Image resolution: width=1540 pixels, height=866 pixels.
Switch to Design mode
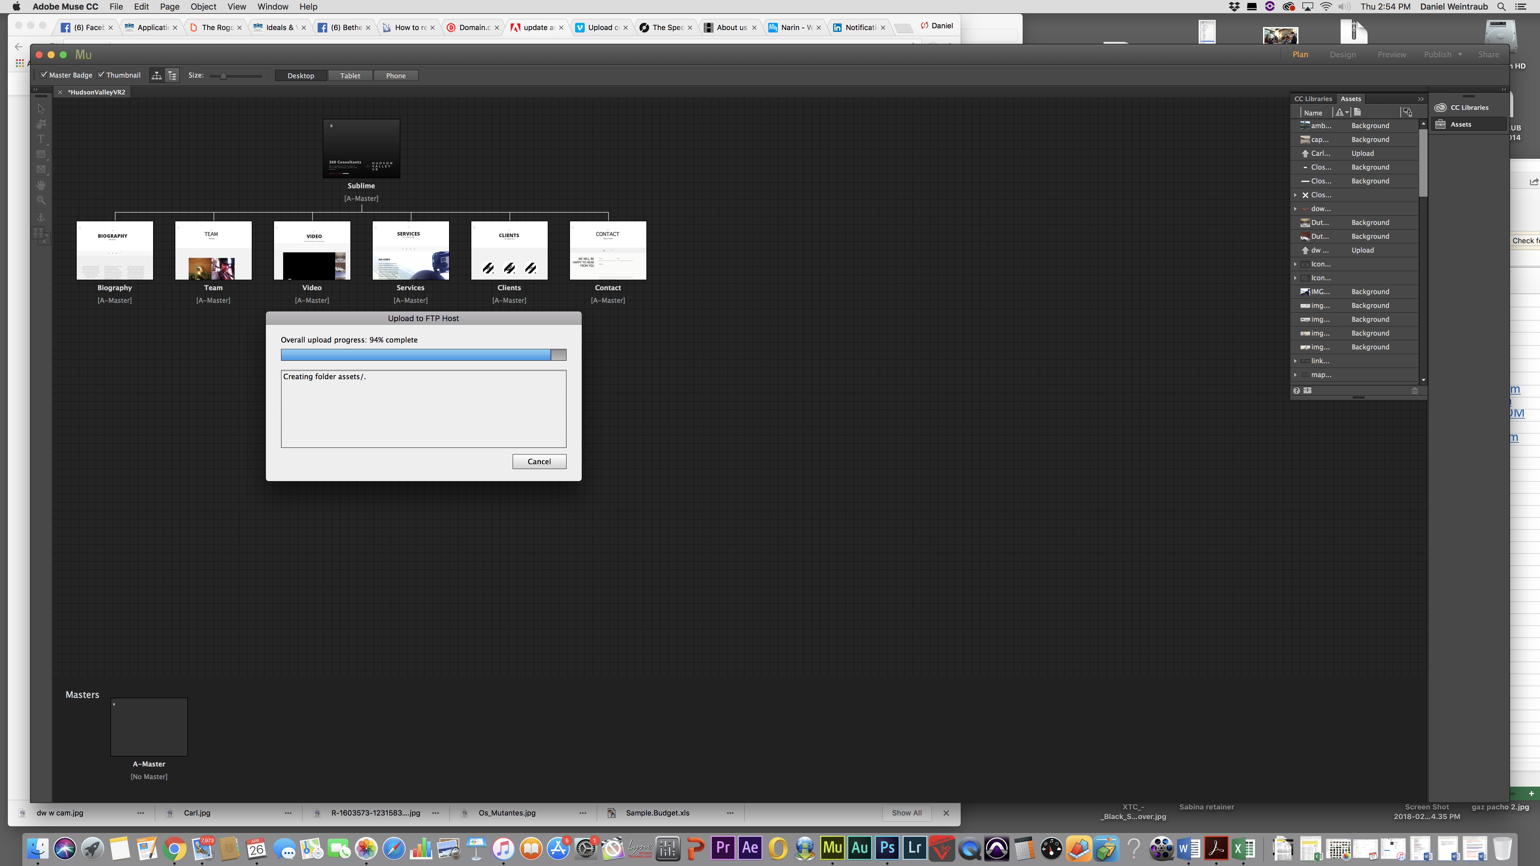[x=1343, y=54]
